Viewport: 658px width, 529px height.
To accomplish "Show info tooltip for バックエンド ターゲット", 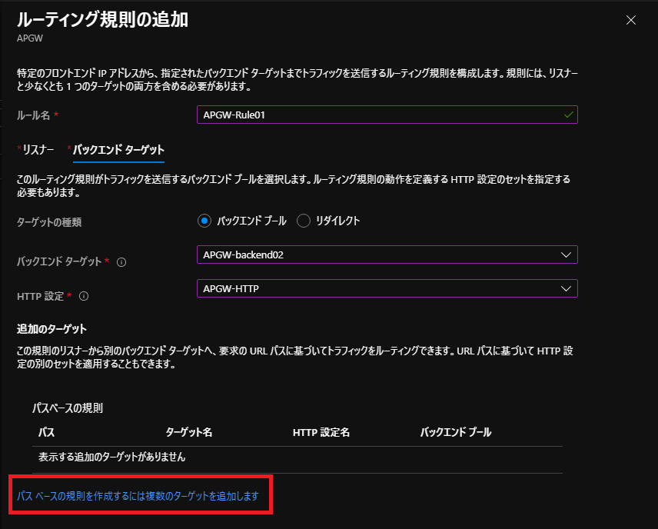I will (121, 262).
